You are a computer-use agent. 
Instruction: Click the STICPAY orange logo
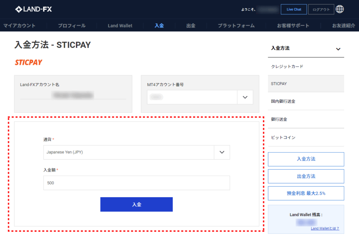(x=28, y=63)
